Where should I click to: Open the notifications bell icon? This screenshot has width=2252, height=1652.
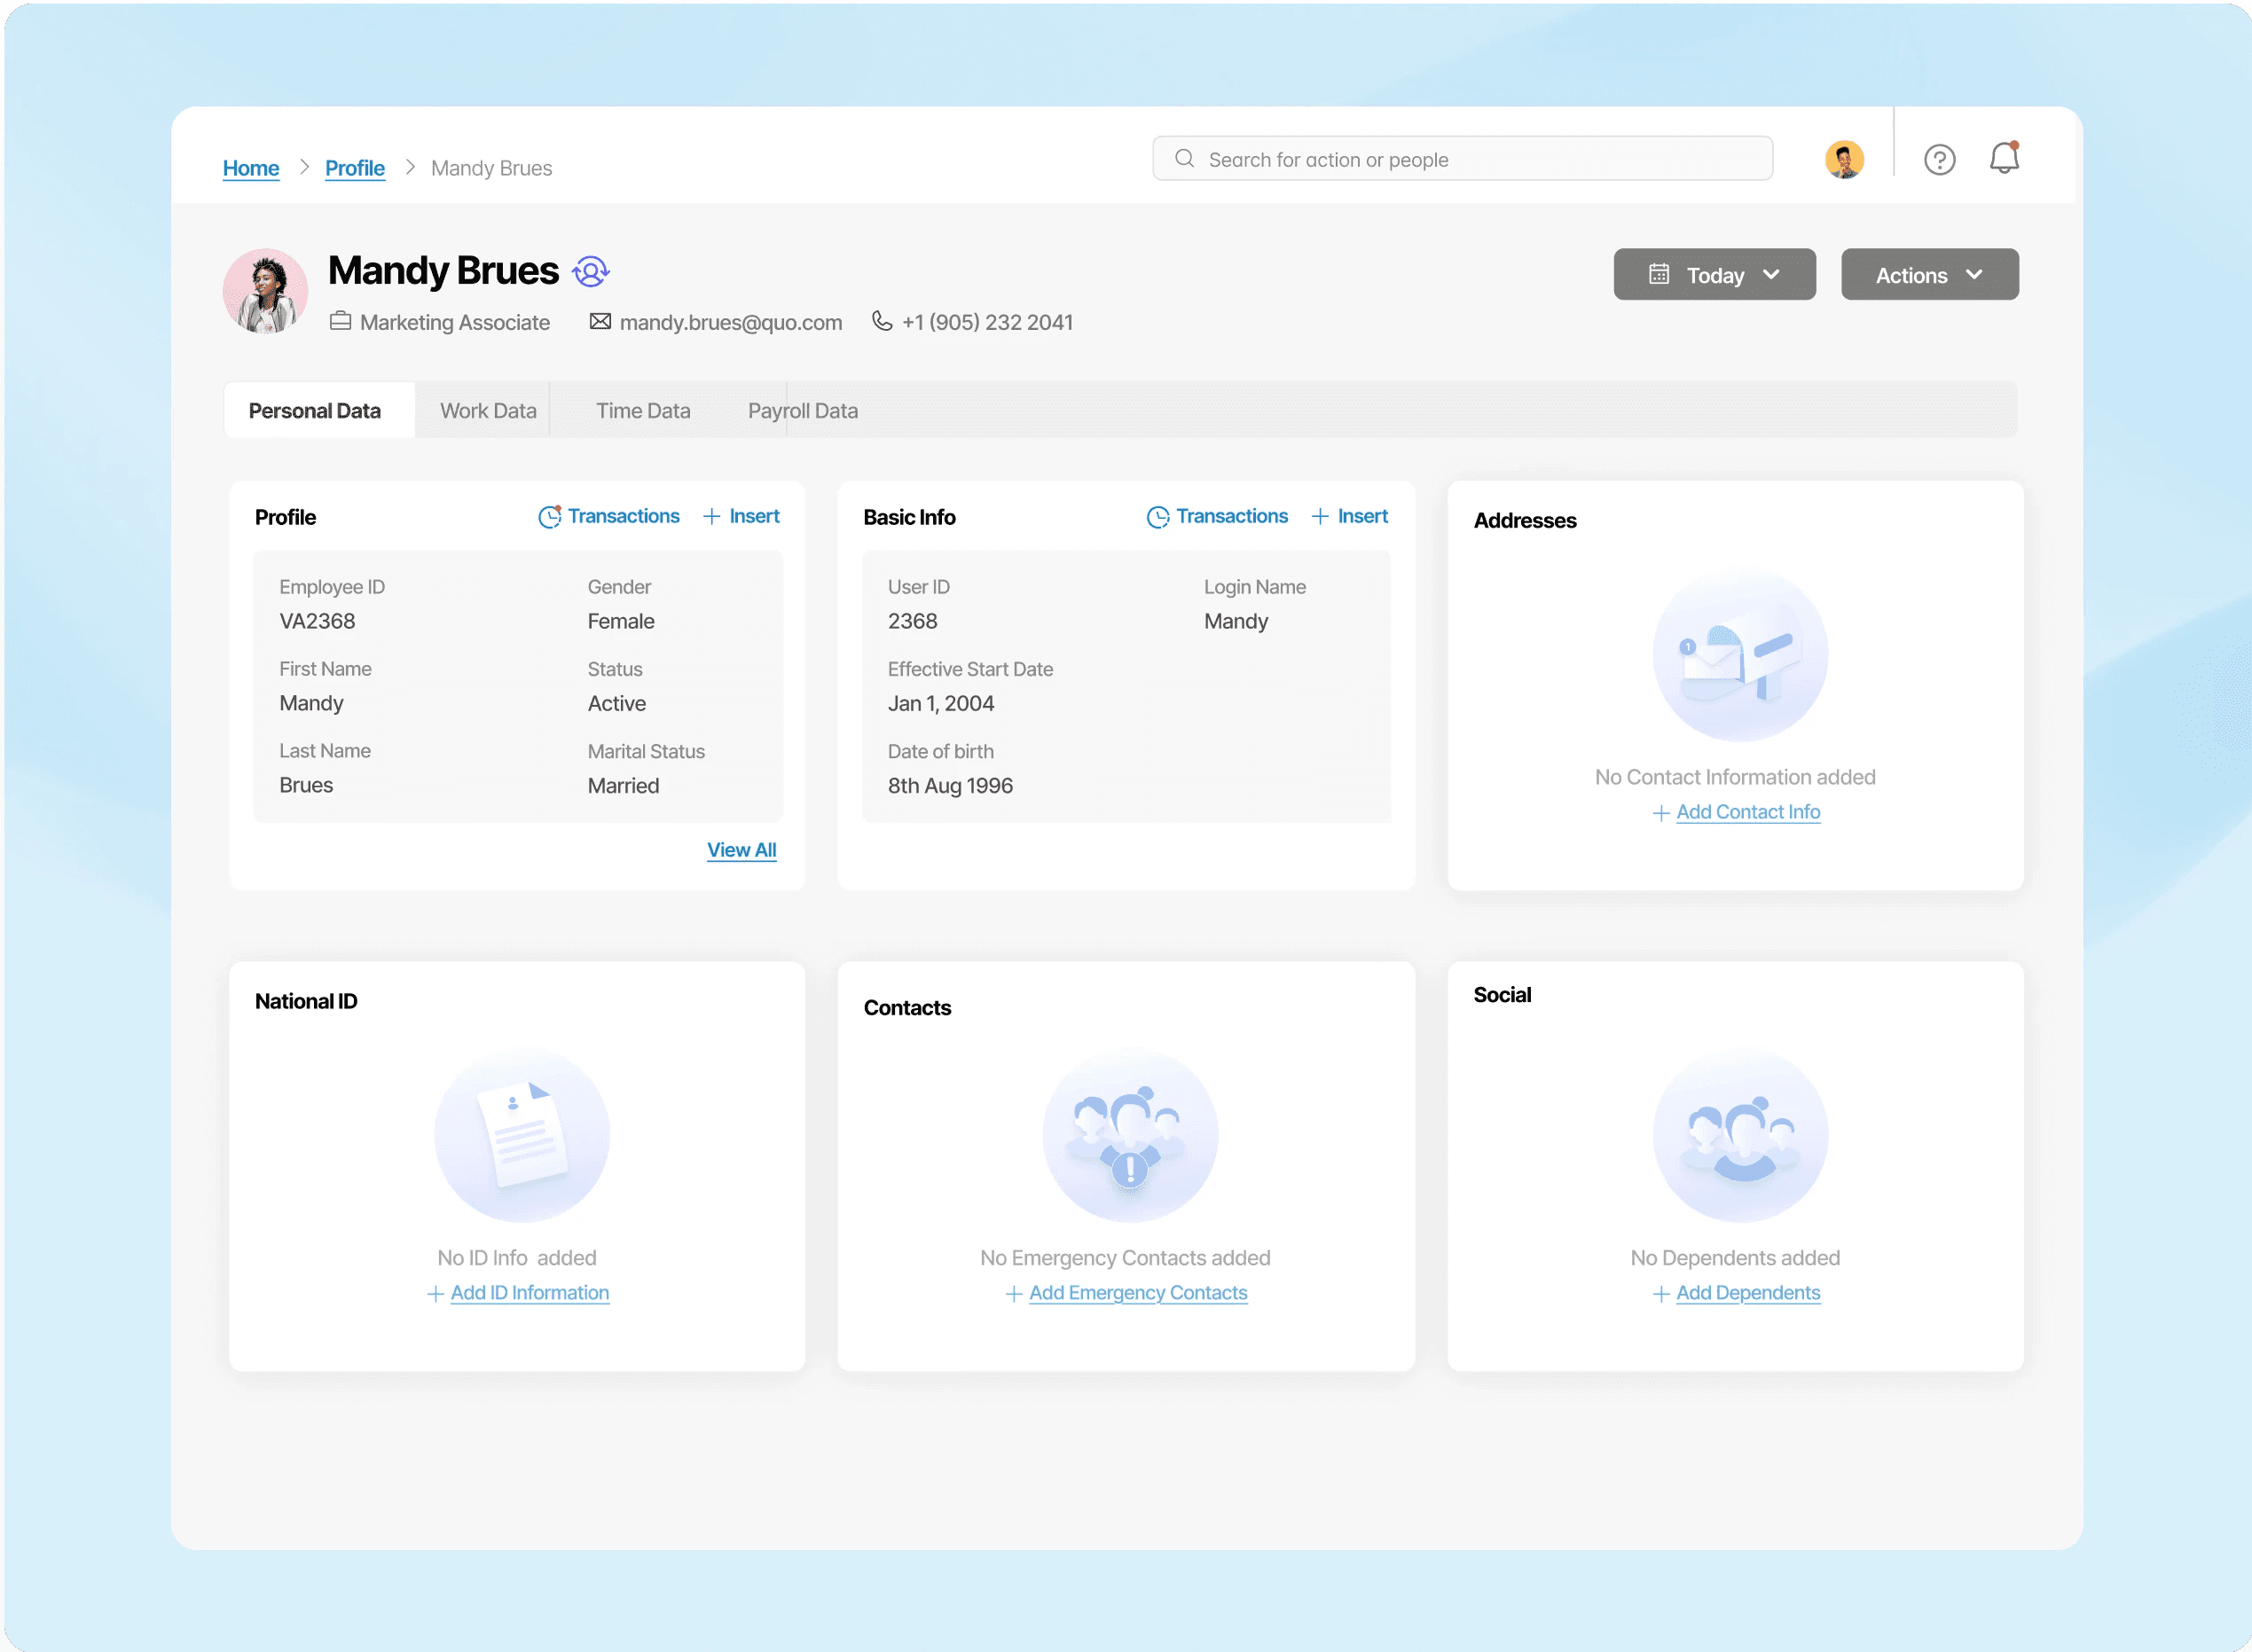point(2004,158)
